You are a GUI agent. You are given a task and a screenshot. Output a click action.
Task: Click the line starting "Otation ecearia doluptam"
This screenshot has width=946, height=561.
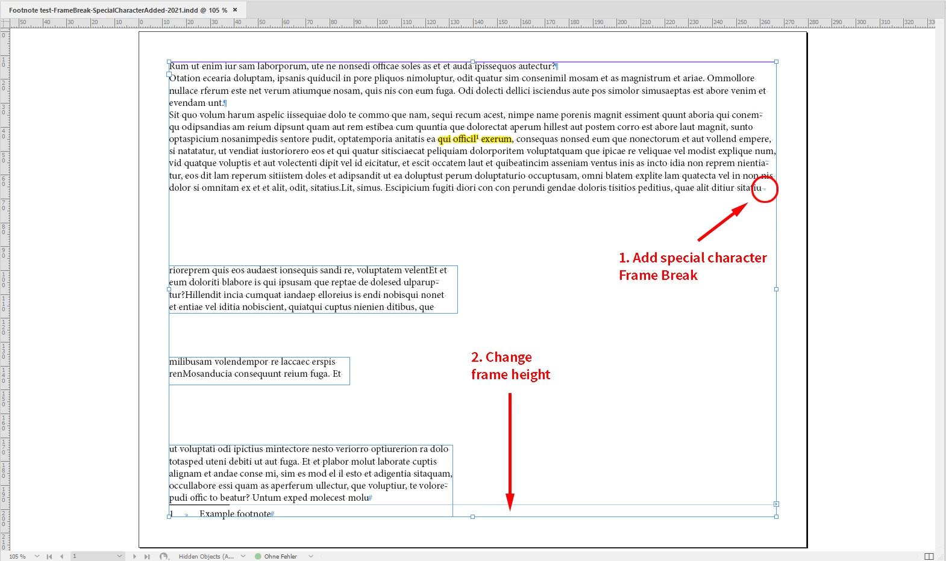[x=462, y=78]
